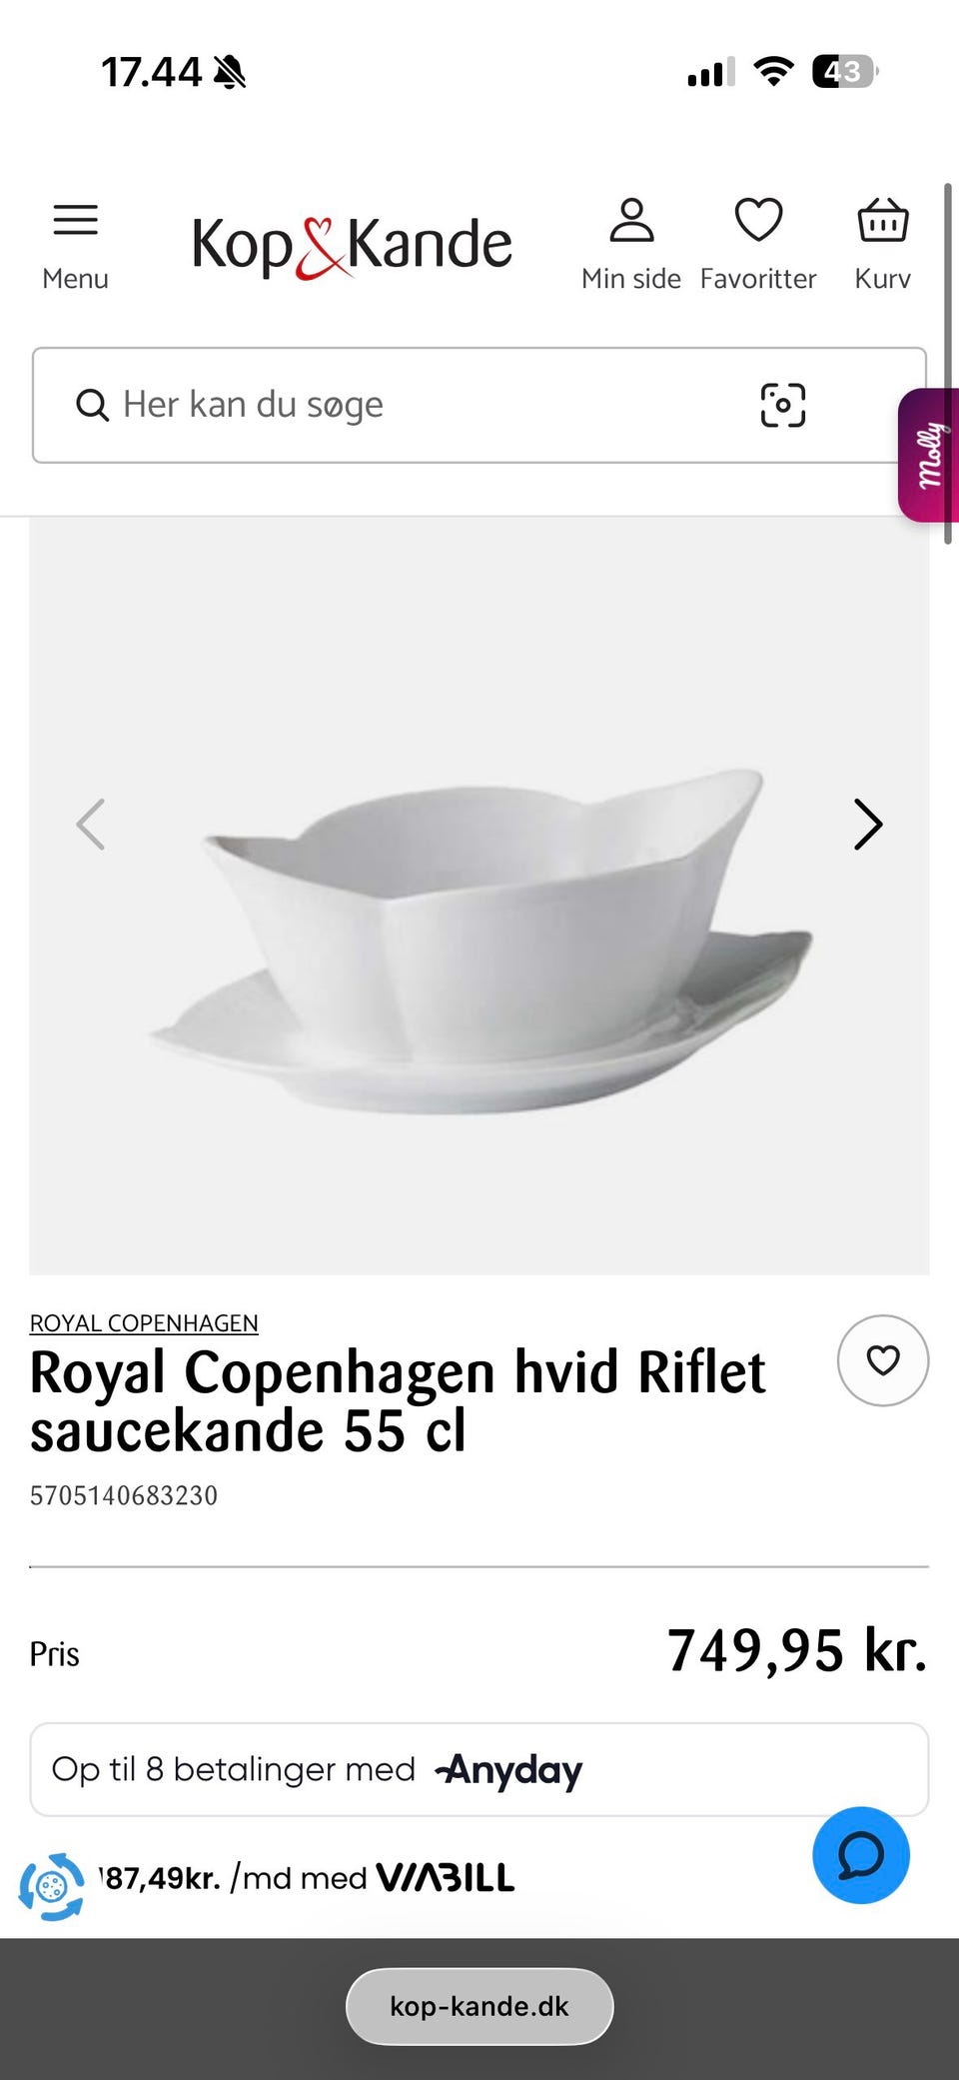
Task: Show previous product image arrow
Action: click(91, 825)
